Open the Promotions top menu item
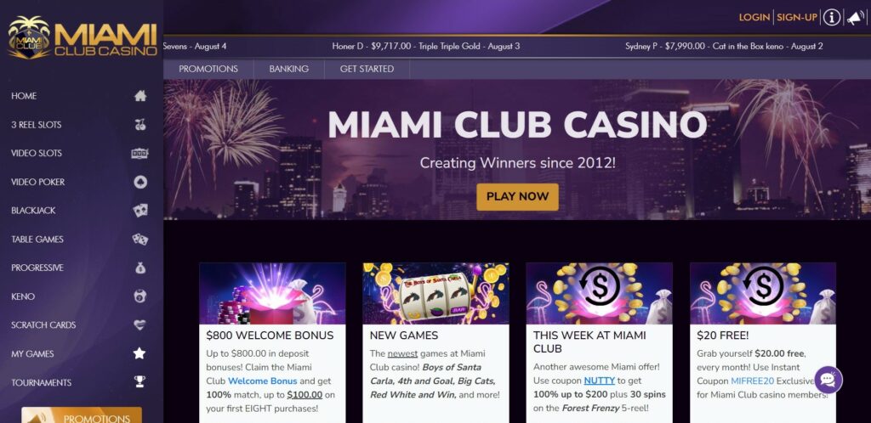 (x=208, y=69)
